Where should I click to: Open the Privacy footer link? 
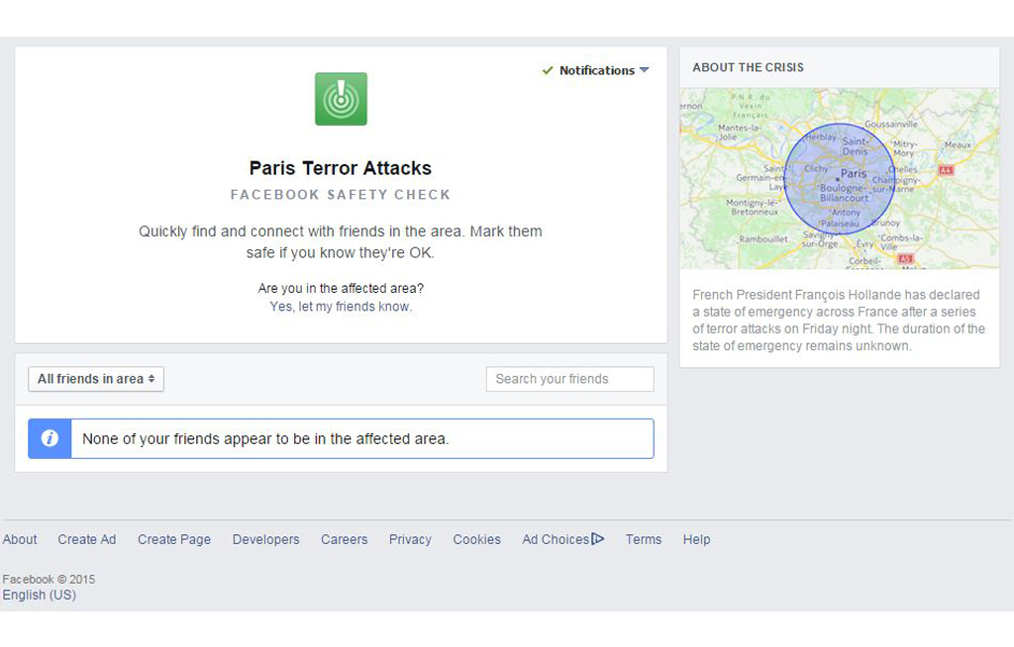(410, 539)
